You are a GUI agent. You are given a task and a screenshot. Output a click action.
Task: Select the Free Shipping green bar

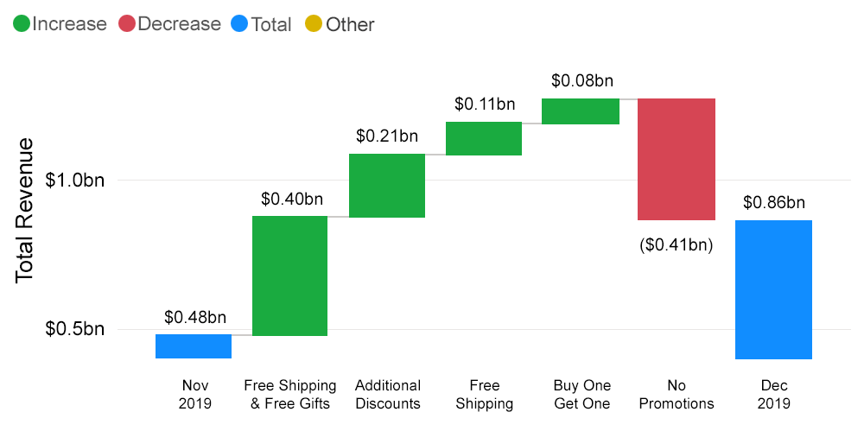tap(484, 138)
